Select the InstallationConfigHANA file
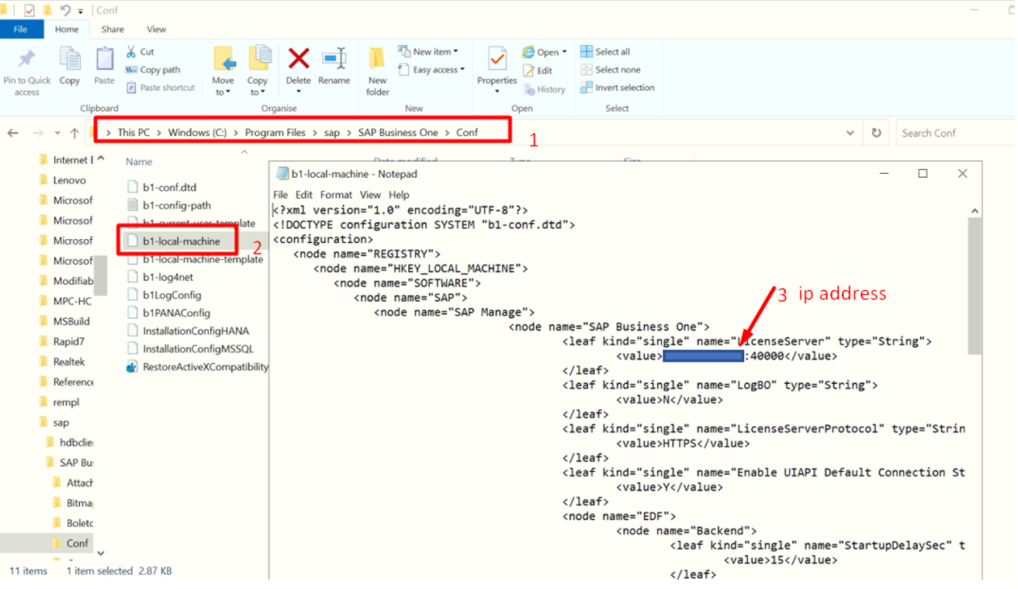Viewport: 1018px width, 589px height. 188,331
